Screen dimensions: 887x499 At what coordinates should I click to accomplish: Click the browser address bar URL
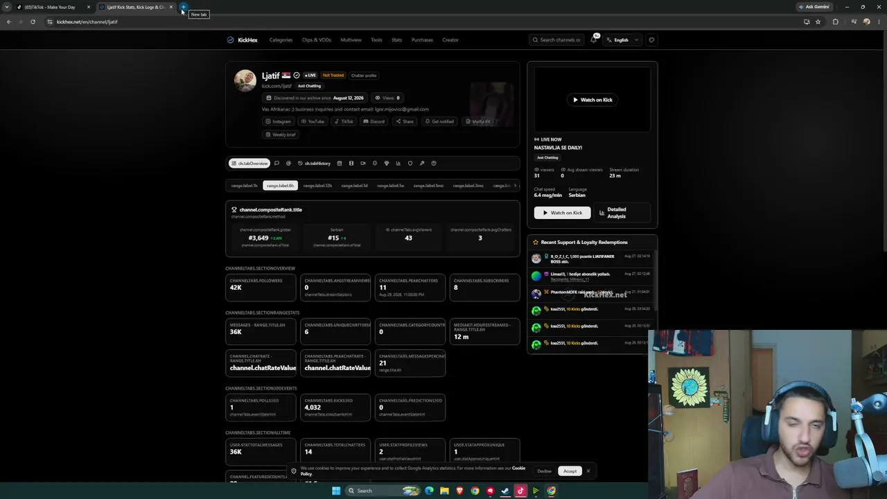pos(87,21)
